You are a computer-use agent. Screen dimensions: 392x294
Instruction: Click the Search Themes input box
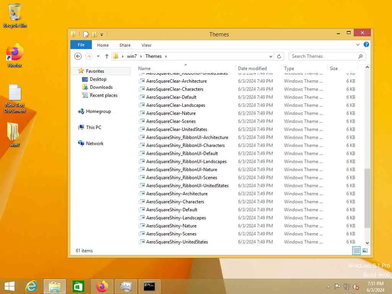click(323, 56)
